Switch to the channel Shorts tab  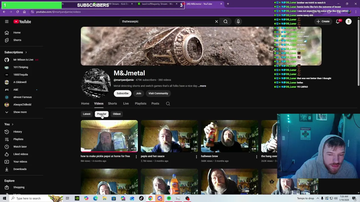(x=112, y=104)
